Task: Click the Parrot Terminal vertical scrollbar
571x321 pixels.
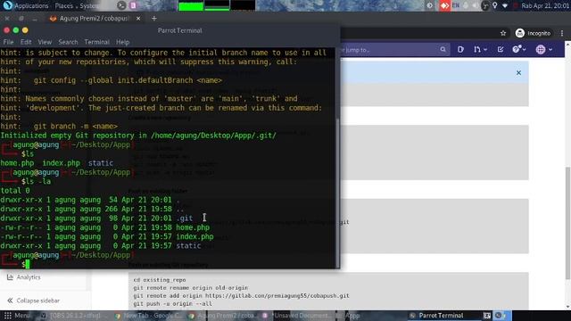Action: click(338, 193)
